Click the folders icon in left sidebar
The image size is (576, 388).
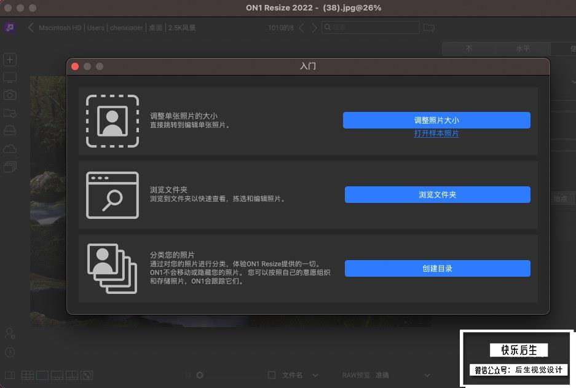pyautogui.click(x=10, y=113)
